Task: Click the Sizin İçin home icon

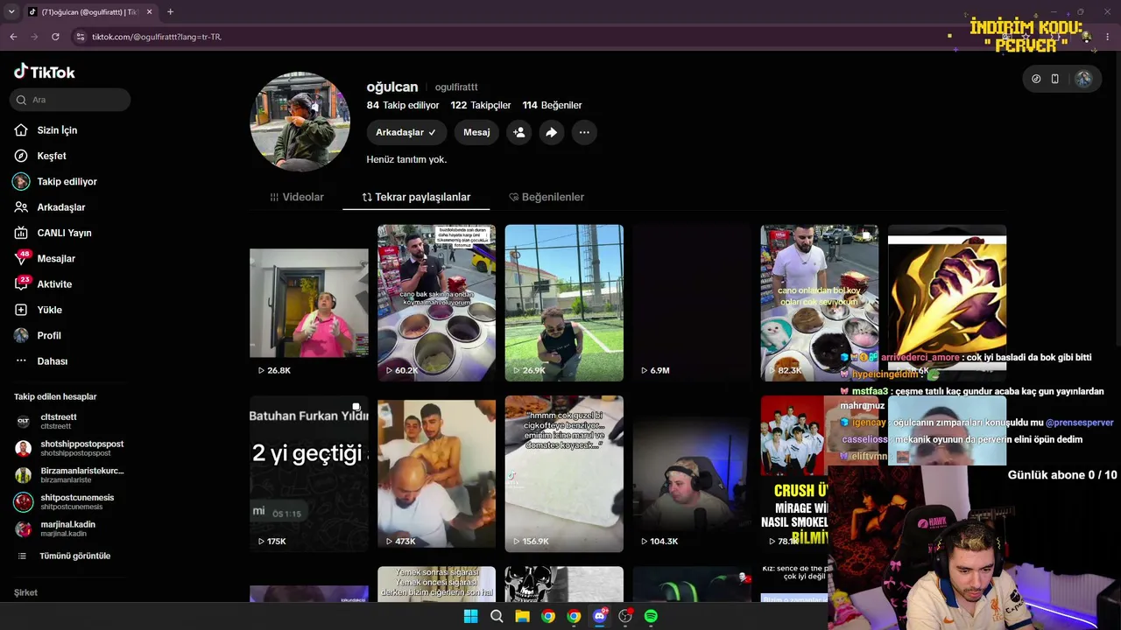Action: (21, 130)
